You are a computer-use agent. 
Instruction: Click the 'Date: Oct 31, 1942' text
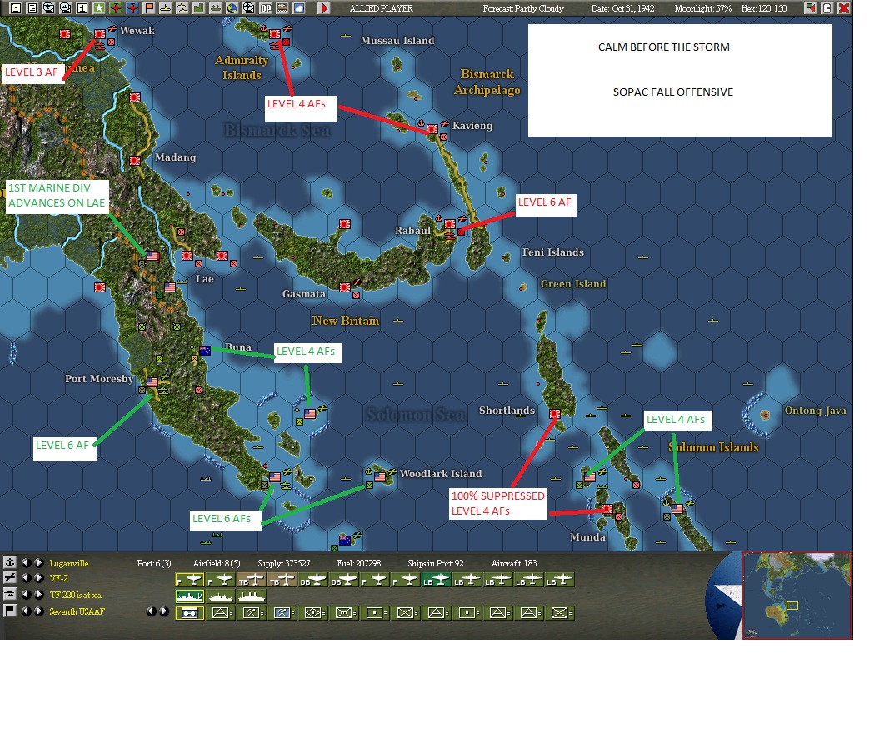click(622, 8)
